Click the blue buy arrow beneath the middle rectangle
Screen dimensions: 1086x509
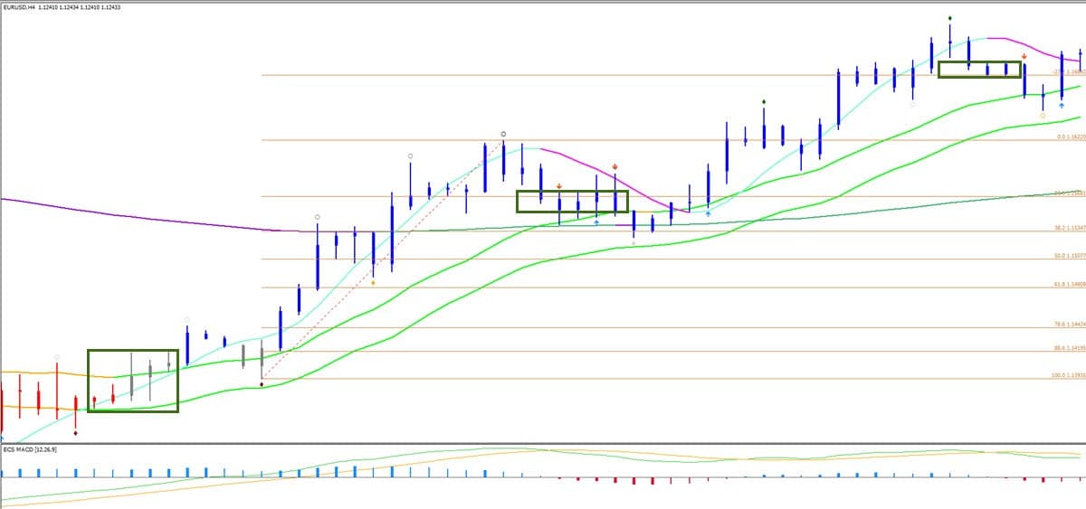pos(596,222)
